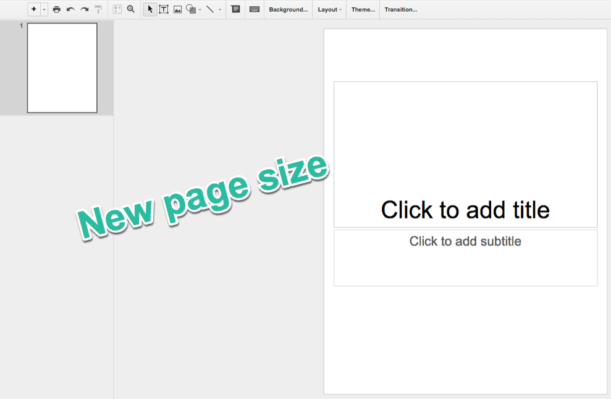The image size is (611, 399).
Task: Print the presentation
Action: point(56,9)
